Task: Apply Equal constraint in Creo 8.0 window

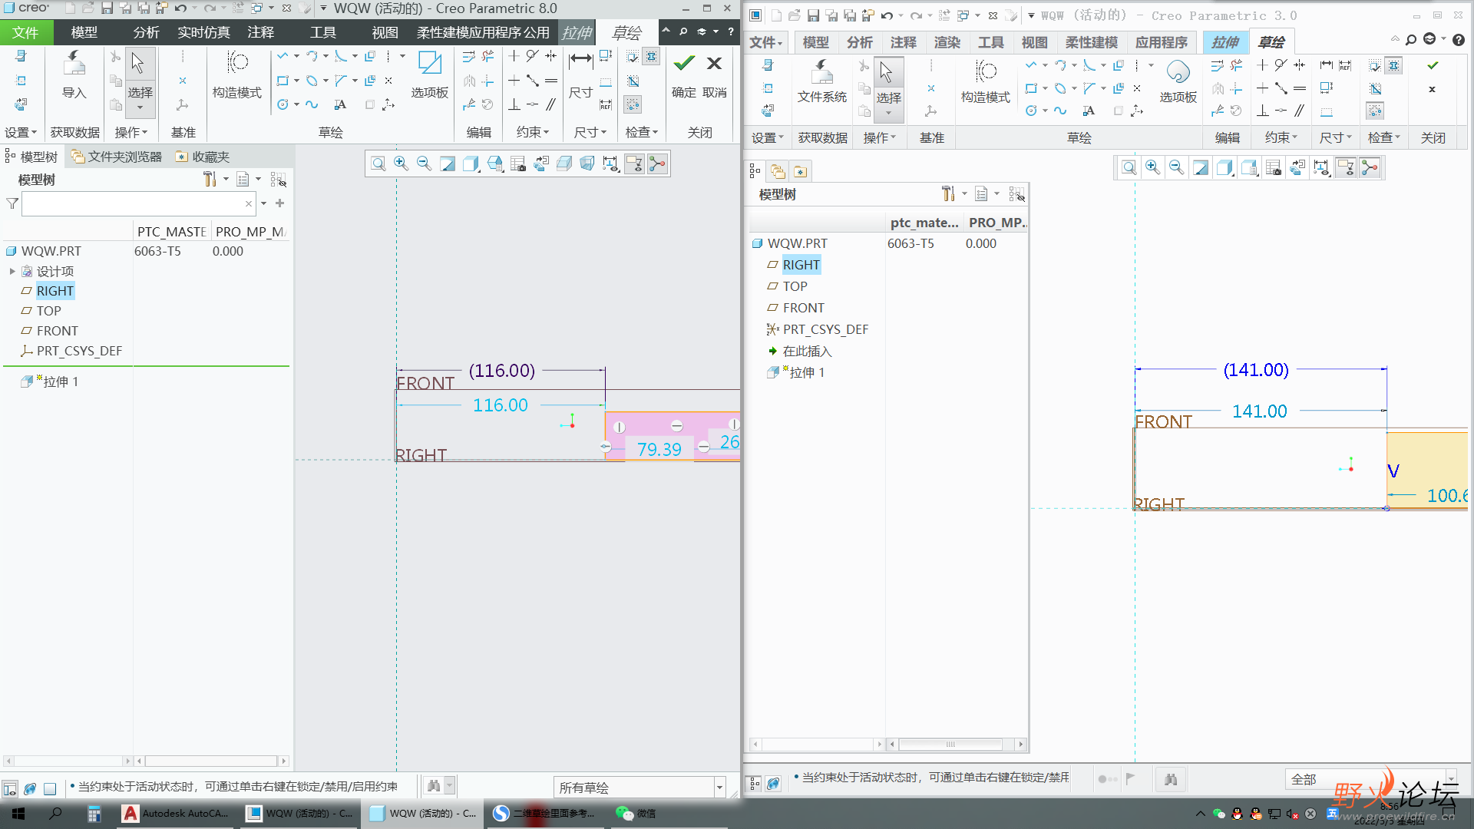Action: (551, 81)
